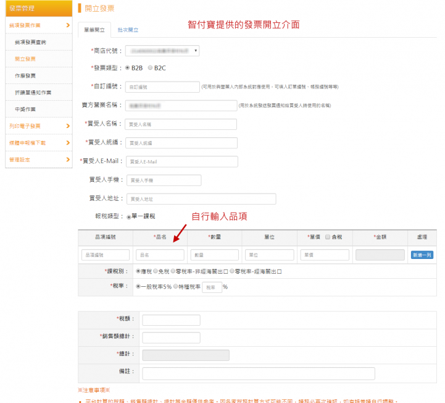Screen dimensions: 445x403
Task: Select 單一課稅 tax reporting type
Action: pos(129,217)
